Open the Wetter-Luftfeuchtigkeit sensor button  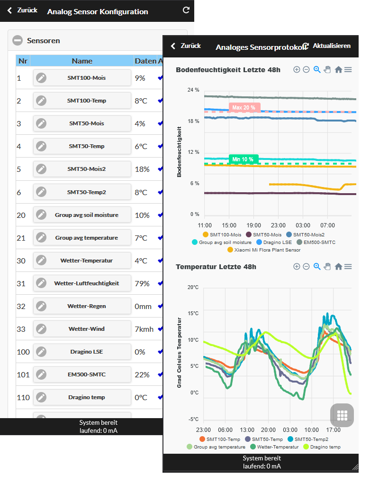tap(82, 283)
